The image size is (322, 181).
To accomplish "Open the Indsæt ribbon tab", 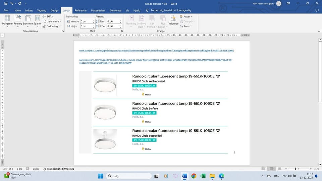I will [x=29, y=10].
